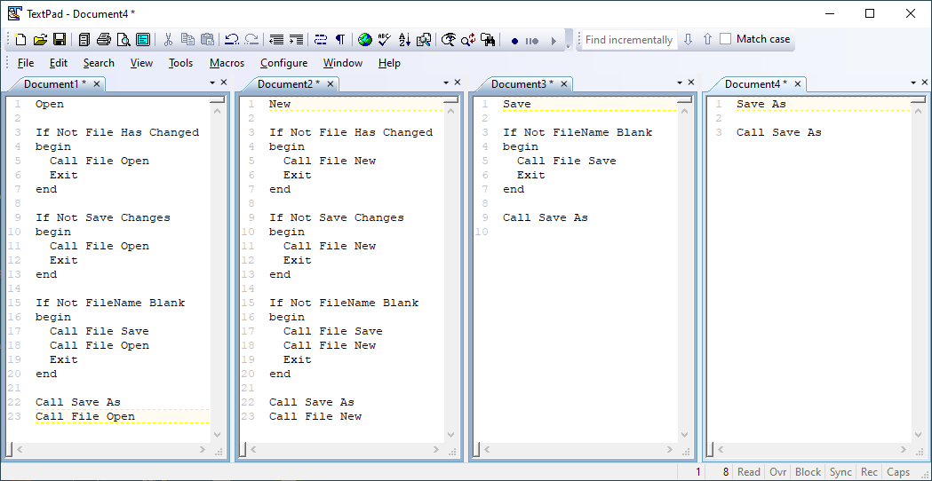
Task: Open Find using the eye magnifier icon
Action: click(x=449, y=40)
